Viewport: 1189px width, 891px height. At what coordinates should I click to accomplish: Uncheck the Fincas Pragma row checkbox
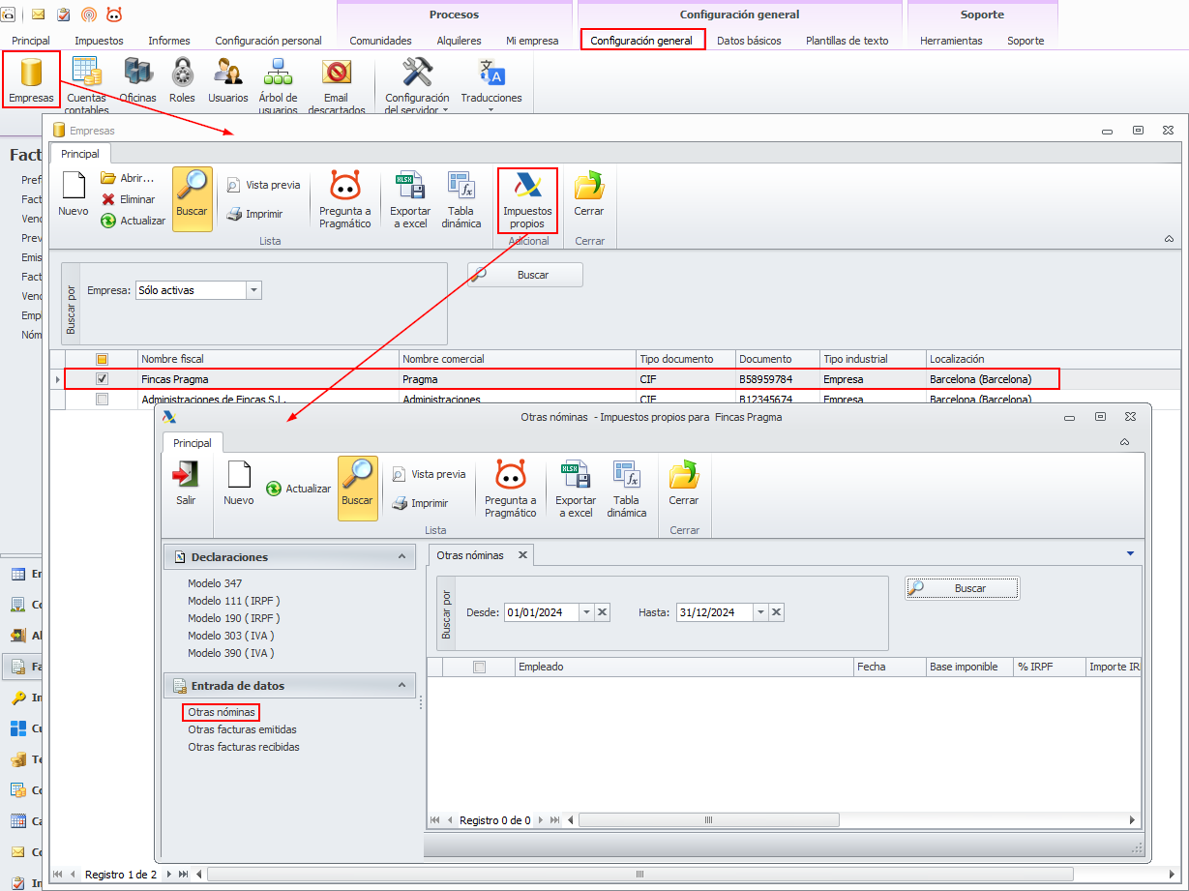[102, 379]
